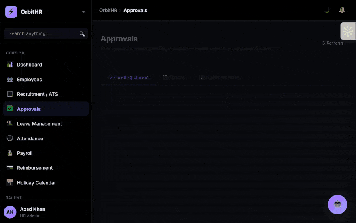Open the chatbot assistant bubble
This screenshot has height=223, width=356.
click(x=337, y=204)
